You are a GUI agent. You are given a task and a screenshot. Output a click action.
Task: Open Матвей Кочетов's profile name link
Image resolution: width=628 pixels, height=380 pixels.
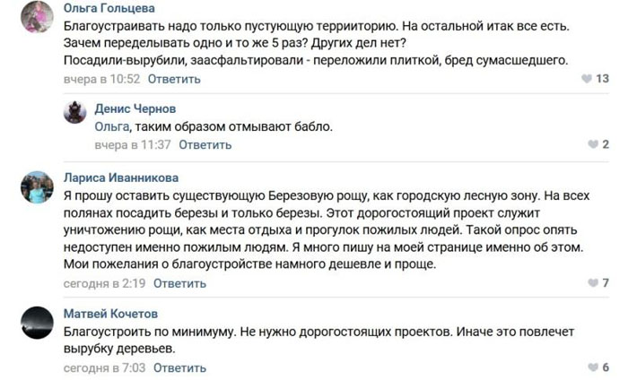(110, 314)
